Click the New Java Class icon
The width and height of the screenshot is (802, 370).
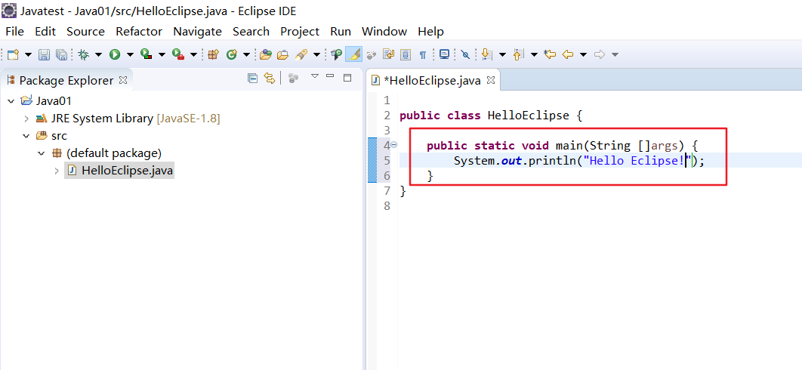[232, 54]
